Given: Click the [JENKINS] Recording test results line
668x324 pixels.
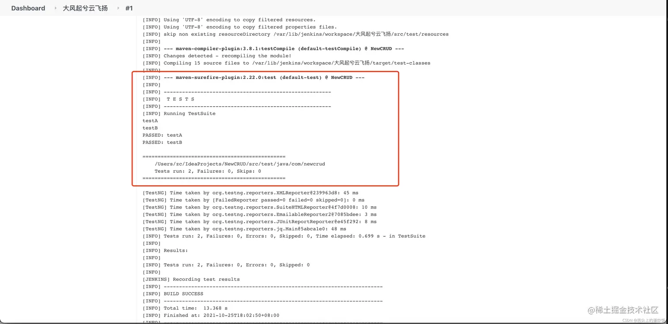Looking at the screenshot, I should (191, 279).
